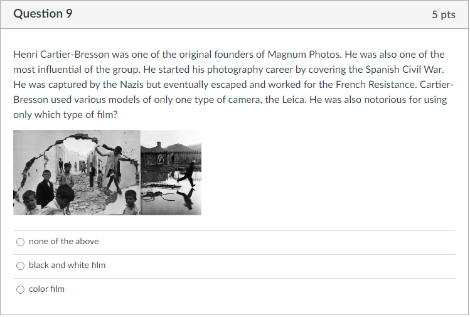Click the leaping man silhouette in right photo
The height and width of the screenshot is (317, 470).
coord(187,175)
